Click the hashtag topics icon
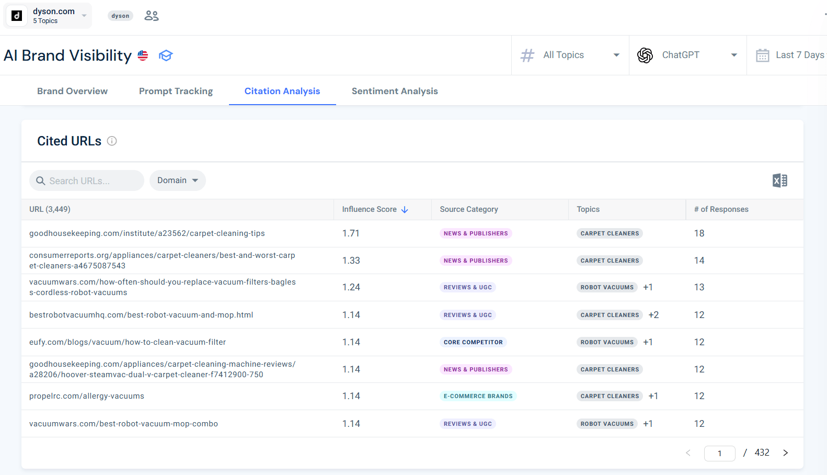The width and height of the screenshot is (827, 475). [527, 55]
